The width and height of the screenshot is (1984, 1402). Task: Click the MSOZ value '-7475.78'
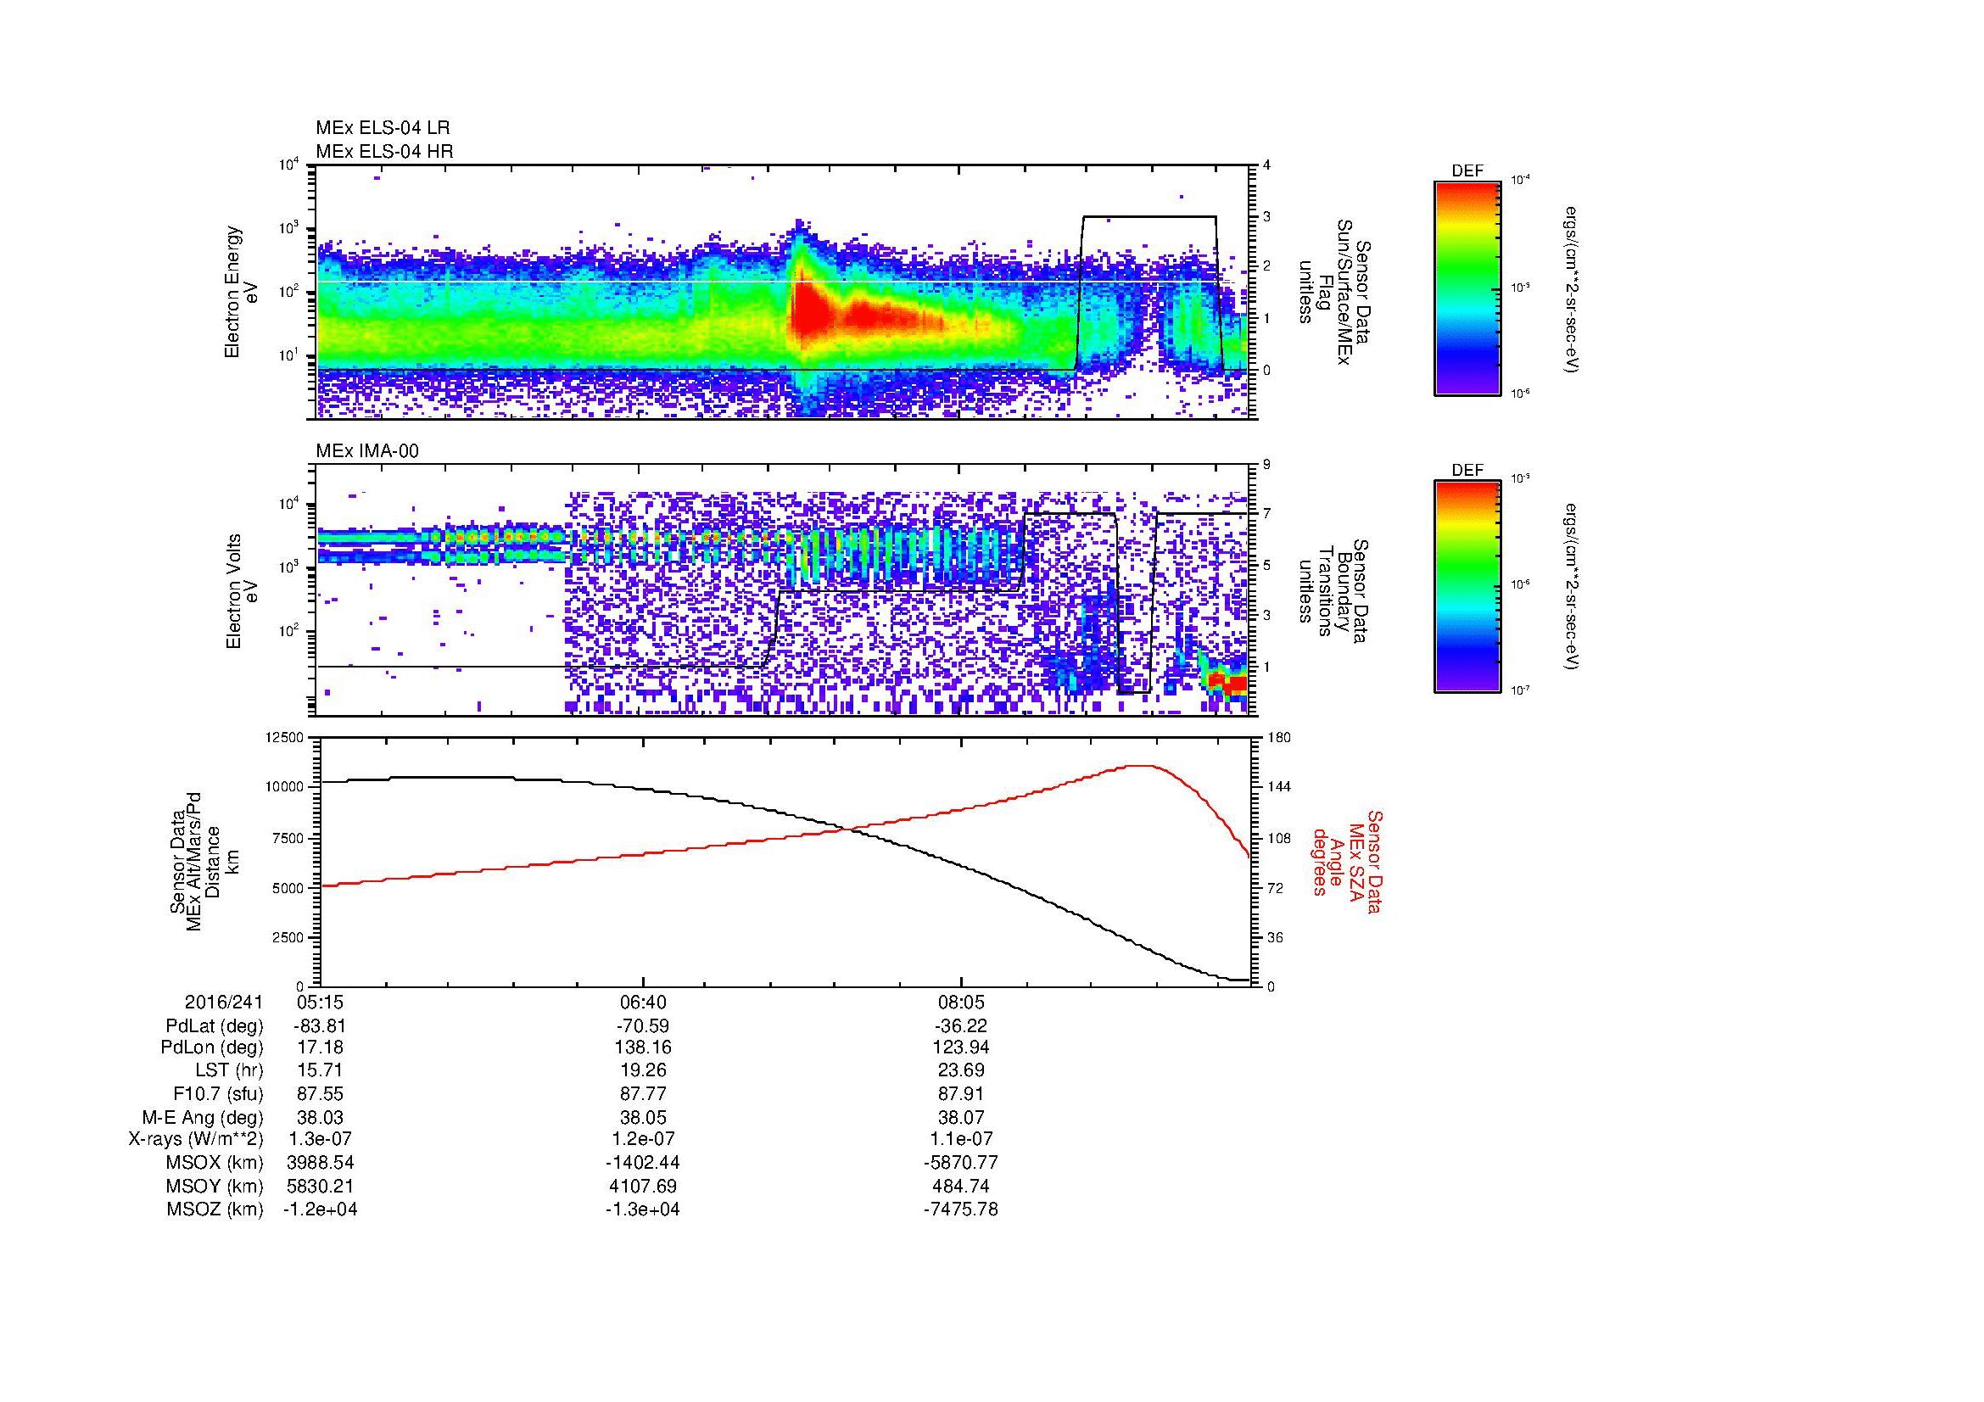[x=961, y=1209]
